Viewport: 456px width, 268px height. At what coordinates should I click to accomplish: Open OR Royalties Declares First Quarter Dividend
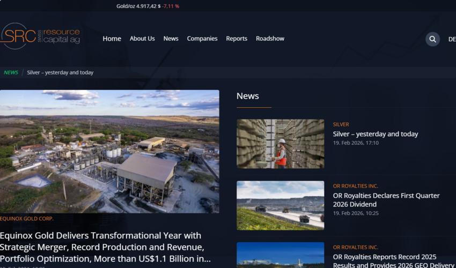(x=386, y=200)
